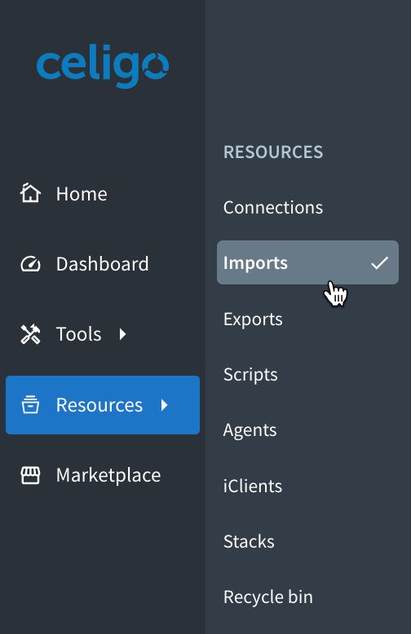Click the Dashboard gauge icon
The image size is (411, 634).
[x=30, y=264]
